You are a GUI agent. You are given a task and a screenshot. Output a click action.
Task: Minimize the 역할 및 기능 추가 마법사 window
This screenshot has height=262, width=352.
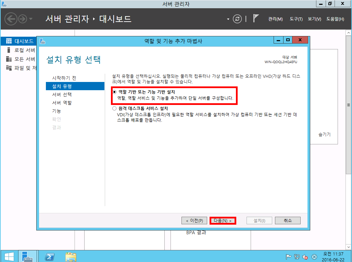coord(278,40)
